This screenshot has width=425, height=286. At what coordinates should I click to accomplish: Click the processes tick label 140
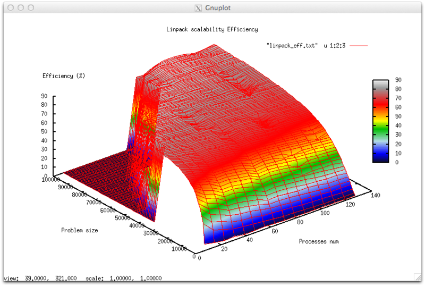click(x=376, y=196)
